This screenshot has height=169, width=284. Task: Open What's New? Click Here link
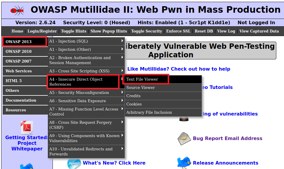coord(114,163)
